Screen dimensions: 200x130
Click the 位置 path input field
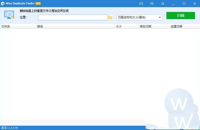(73, 17)
